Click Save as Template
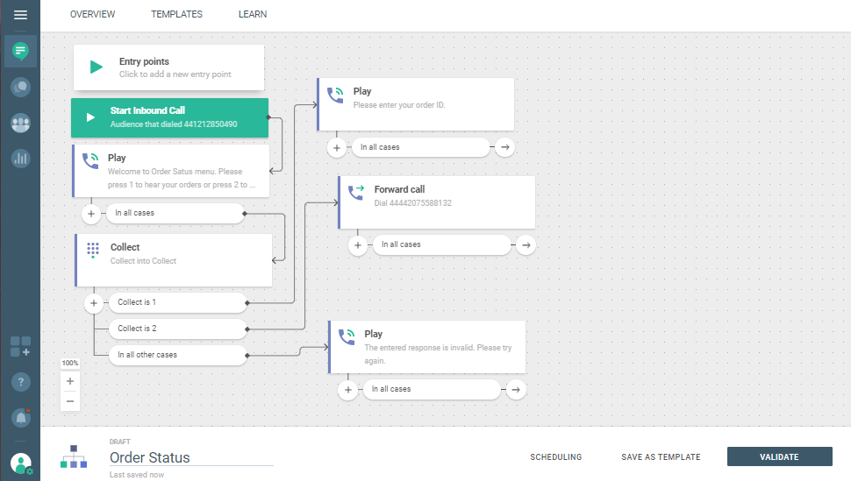The width and height of the screenshot is (851, 481). coord(661,456)
